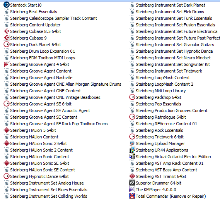Click the Steinberg Padshop 64bit icon

pyautogui.click(x=132, y=97)
